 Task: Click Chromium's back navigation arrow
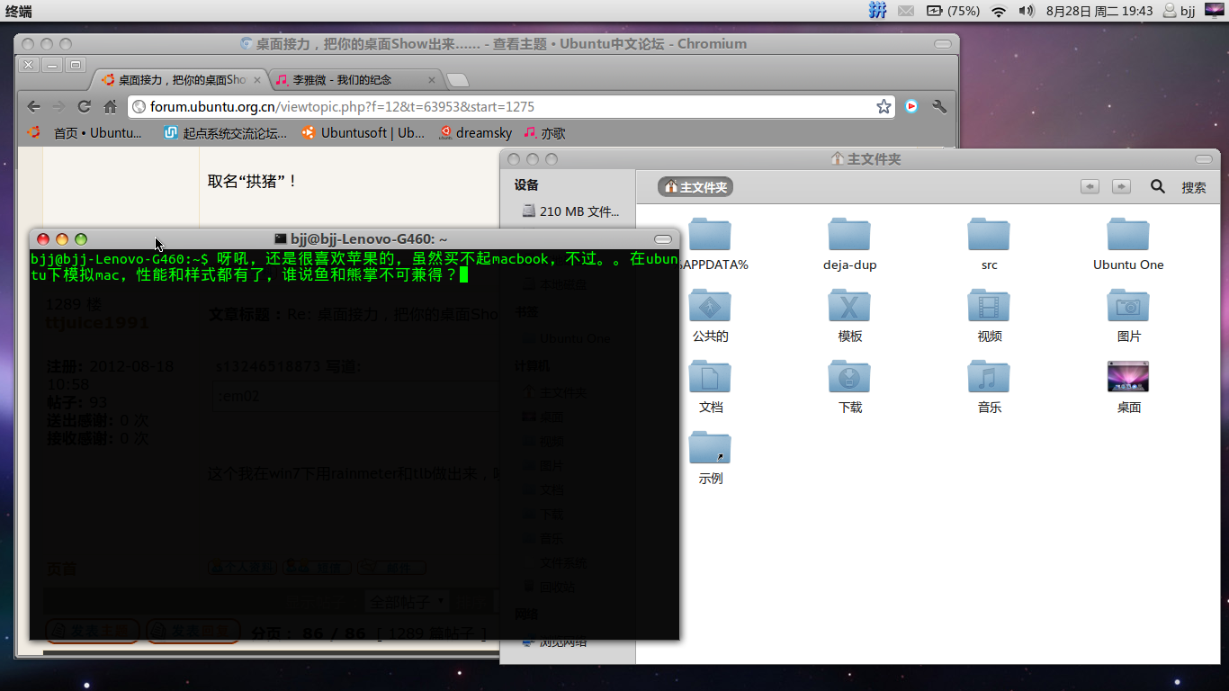pos(33,106)
